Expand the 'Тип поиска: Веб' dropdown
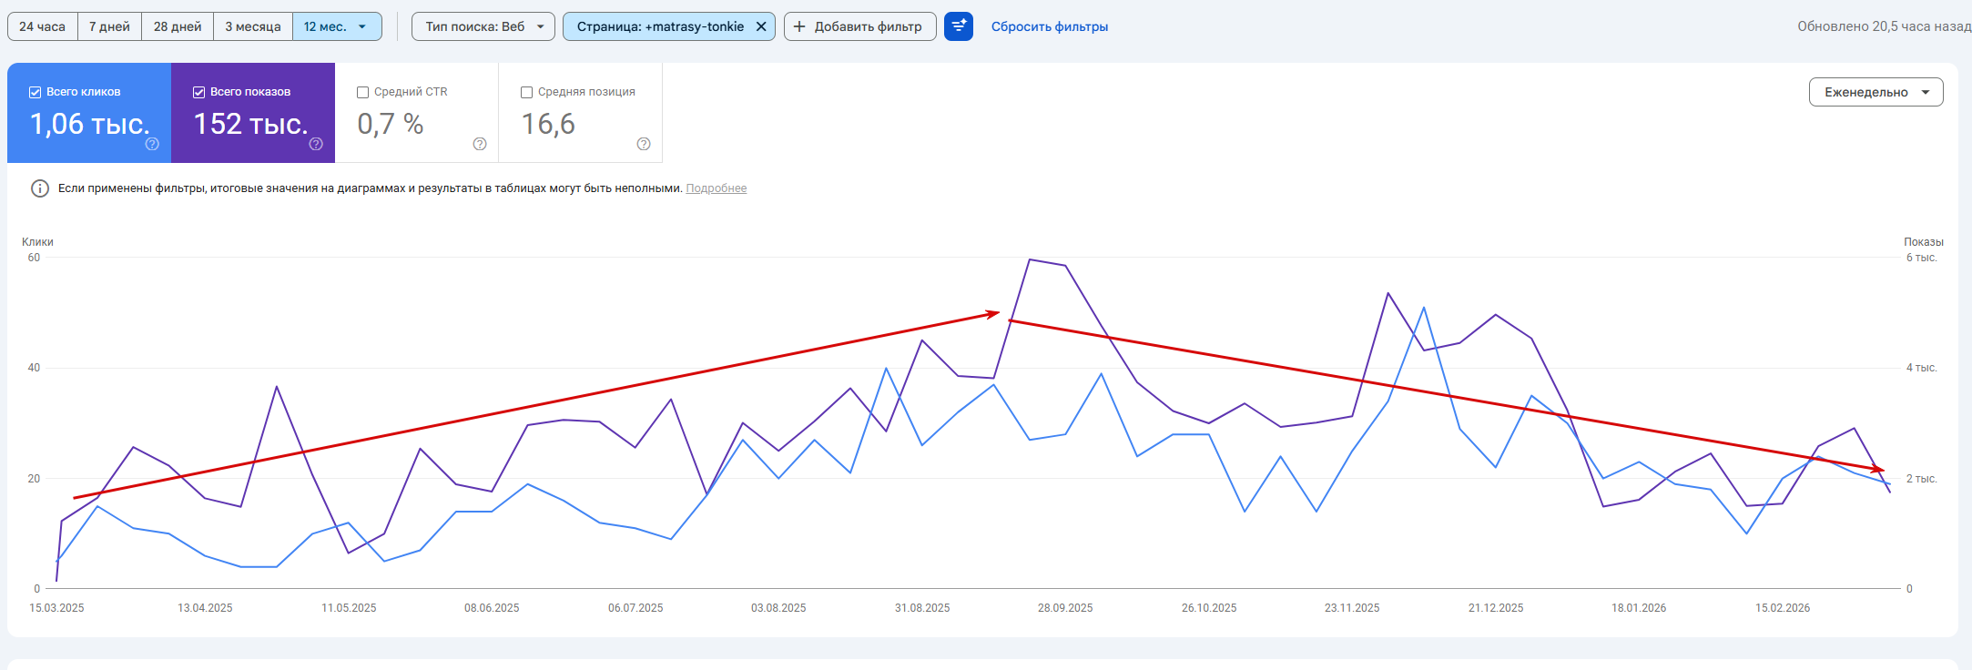The image size is (1972, 670). 483,26
